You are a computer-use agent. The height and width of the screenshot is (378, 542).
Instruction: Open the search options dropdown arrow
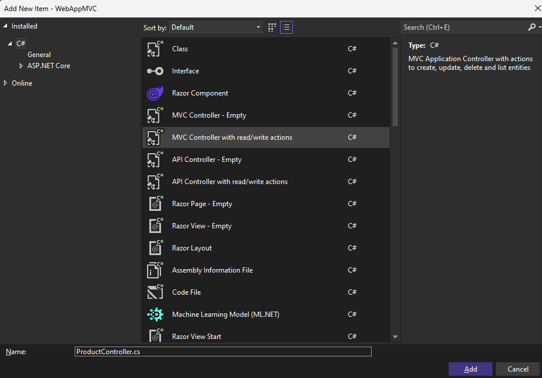(x=540, y=27)
